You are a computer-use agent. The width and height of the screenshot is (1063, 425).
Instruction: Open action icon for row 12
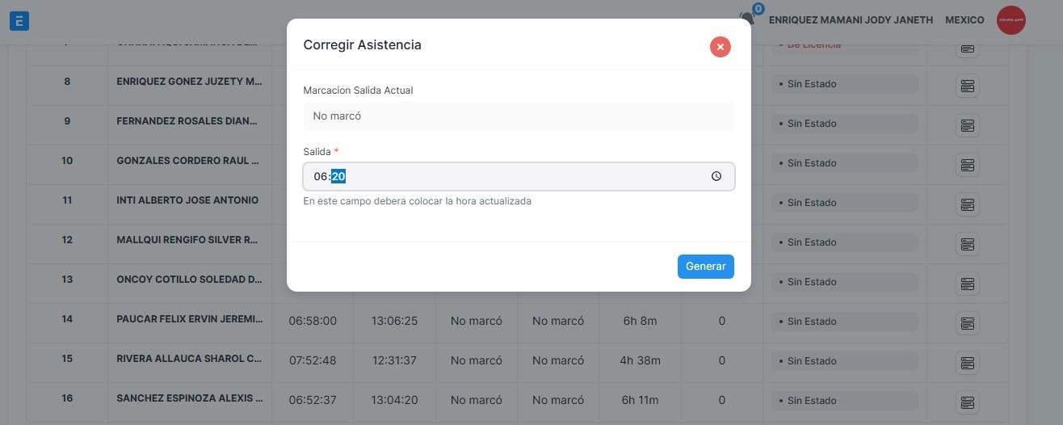pos(967,244)
